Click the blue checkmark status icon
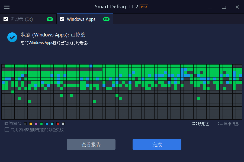The width and height of the screenshot is (244, 162). (12, 37)
